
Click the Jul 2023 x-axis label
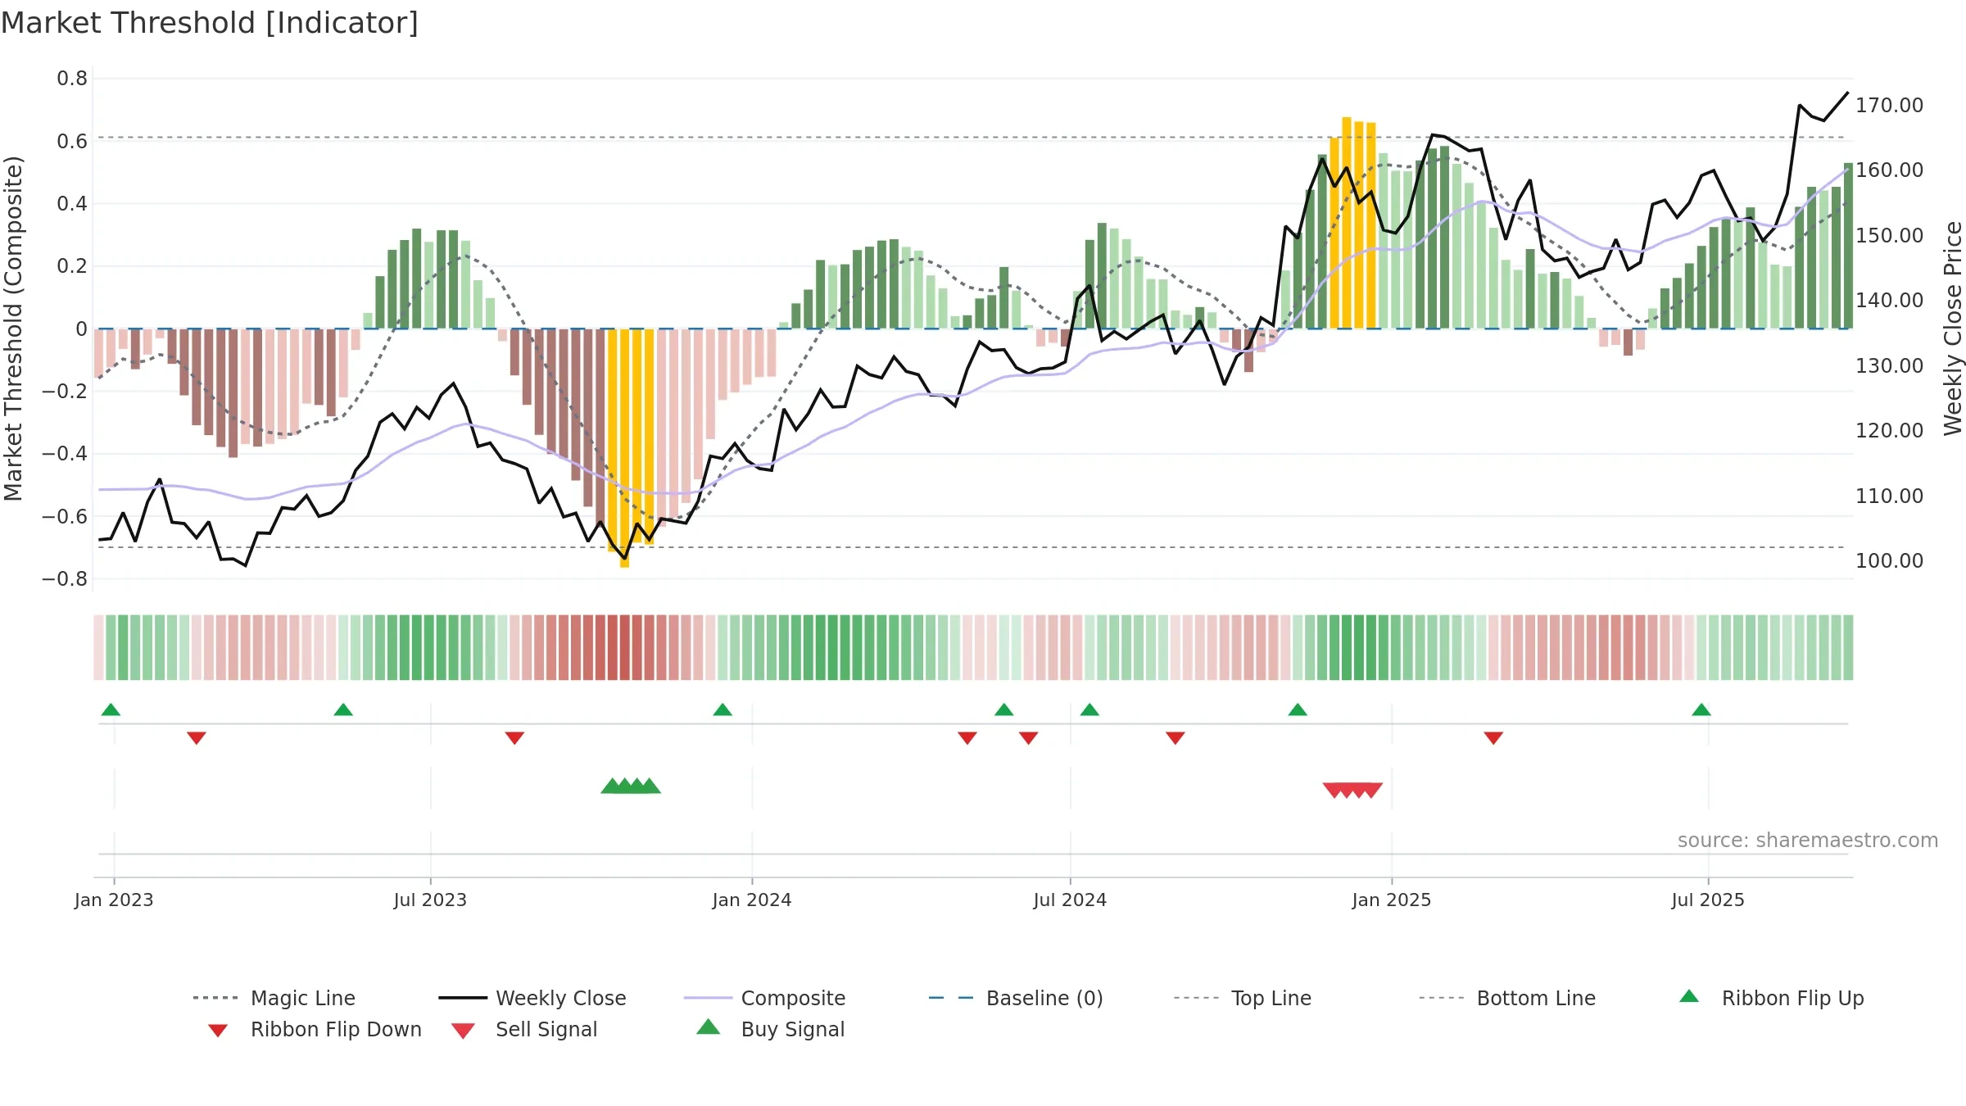(430, 900)
